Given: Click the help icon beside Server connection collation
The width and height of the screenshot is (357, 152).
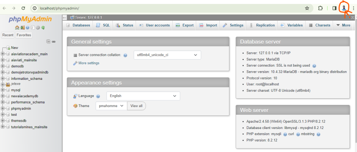Looking at the screenshot, I should point(125,55).
